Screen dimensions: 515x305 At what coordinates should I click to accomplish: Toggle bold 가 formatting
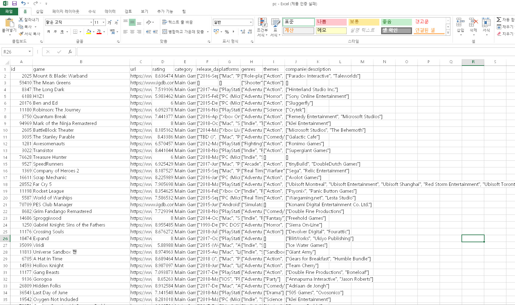click(48, 32)
